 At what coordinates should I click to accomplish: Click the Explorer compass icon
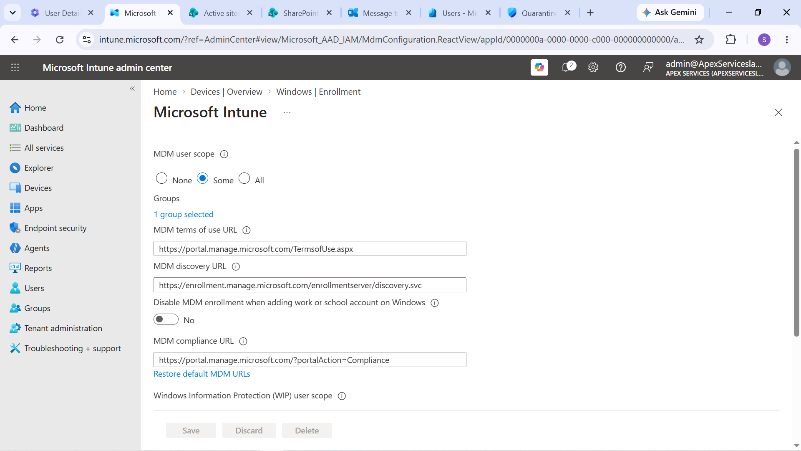click(x=15, y=168)
